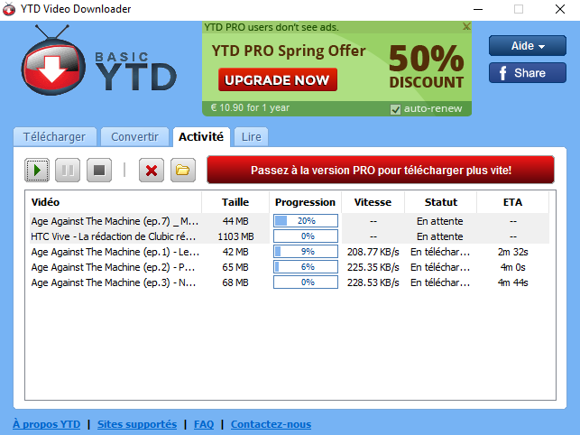
Task: Select Age Against The Machine (ep.3) row
Action: [x=290, y=282]
